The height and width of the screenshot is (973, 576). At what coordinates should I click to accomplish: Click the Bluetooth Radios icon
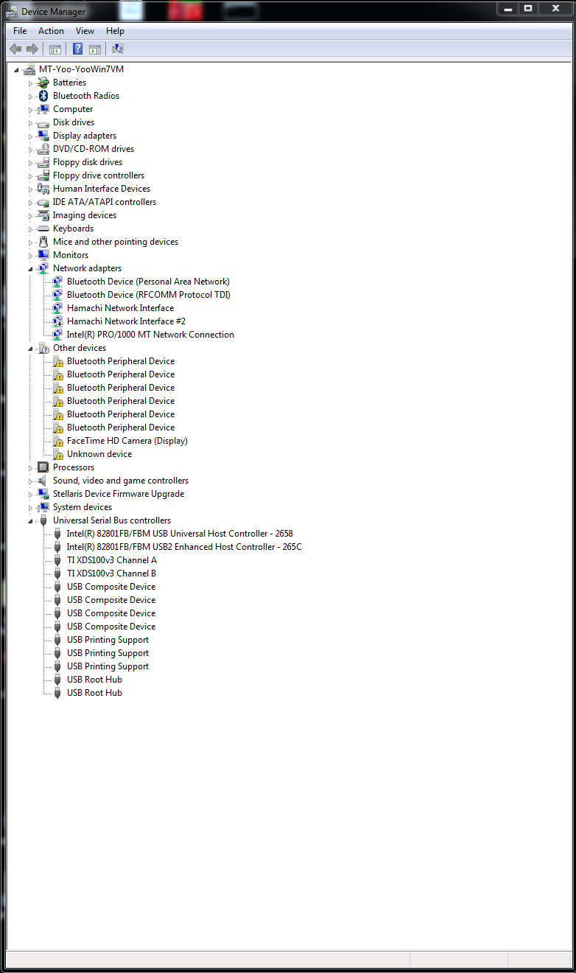point(43,96)
